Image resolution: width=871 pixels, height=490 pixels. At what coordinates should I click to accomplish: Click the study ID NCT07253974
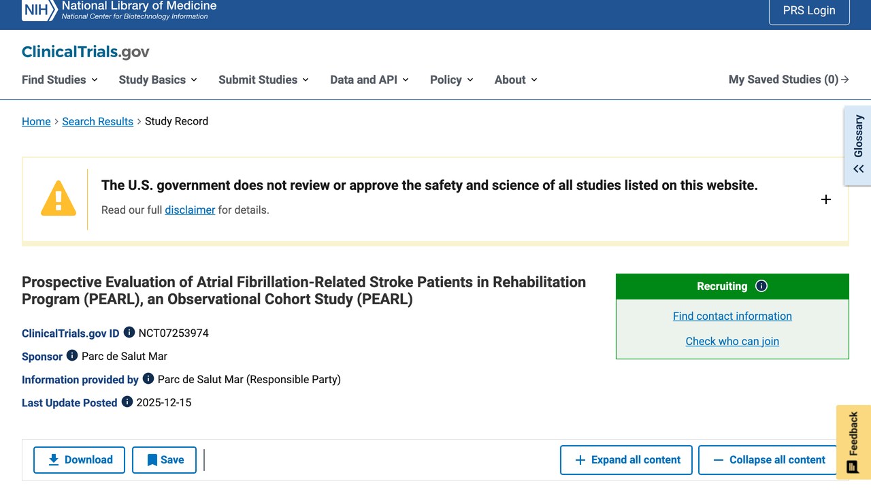174,333
